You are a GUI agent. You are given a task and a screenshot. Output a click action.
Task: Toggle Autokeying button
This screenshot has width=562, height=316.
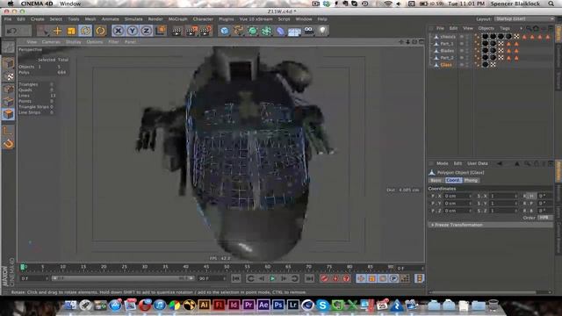[335, 278]
